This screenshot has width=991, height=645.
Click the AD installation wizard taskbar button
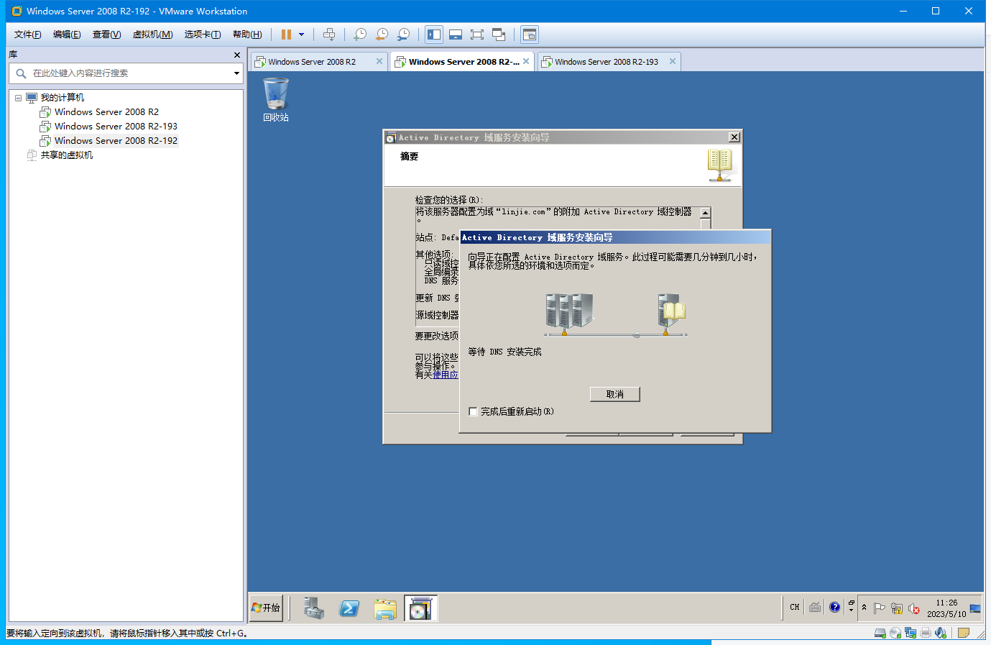coord(420,608)
